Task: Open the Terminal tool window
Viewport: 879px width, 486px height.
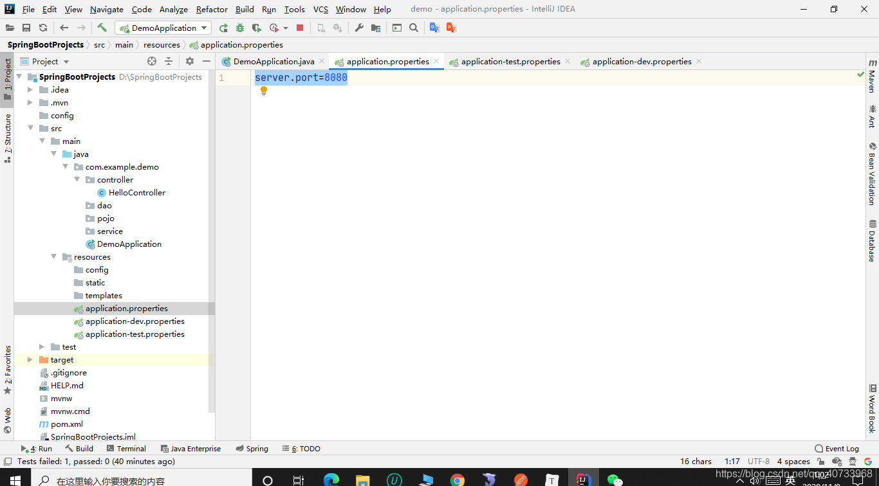Action: (x=126, y=449)
